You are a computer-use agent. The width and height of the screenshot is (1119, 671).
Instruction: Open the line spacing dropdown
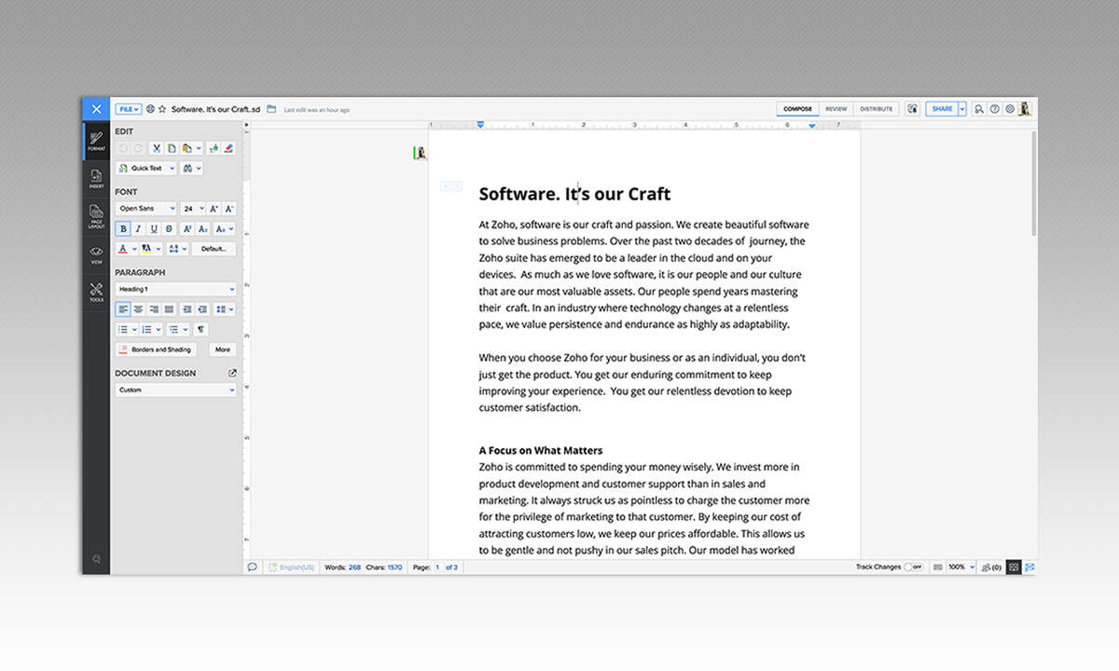tap(225, 308)
